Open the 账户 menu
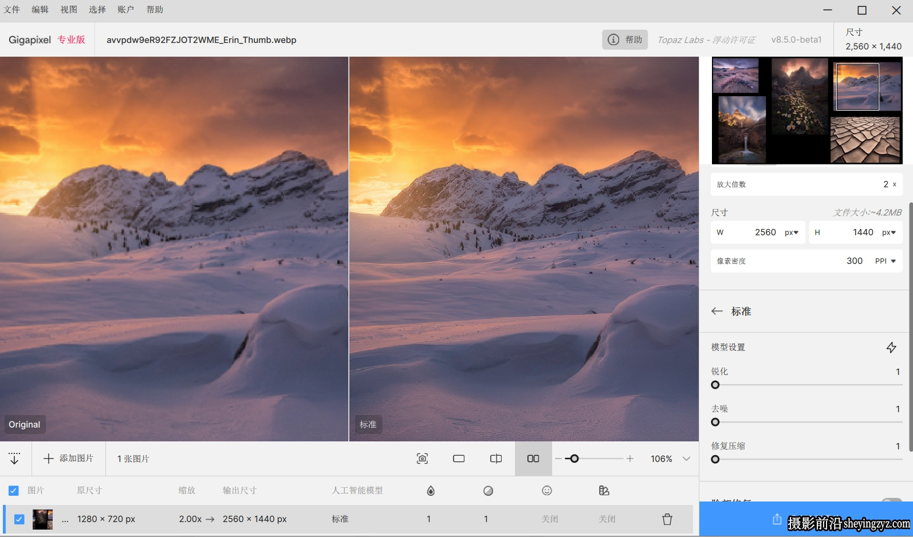 [126, 10]
